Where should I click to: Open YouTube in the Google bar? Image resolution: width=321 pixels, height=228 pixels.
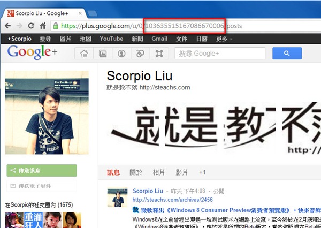click(111, 39)
